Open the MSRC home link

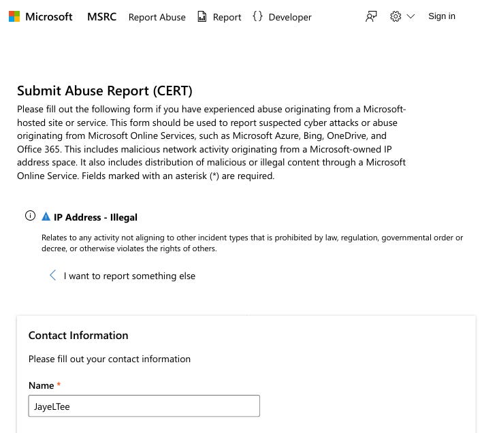(101, 17)
